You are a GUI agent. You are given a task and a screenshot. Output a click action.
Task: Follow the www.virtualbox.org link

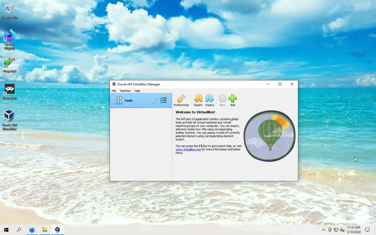188,149
